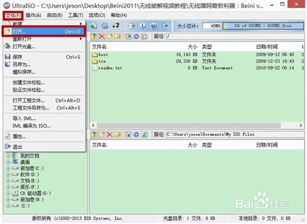Image resolution: width=307 pixels, height=224 pixels.
Task: Create new folder in local pane toolbar
Action: tap(102, 135)
